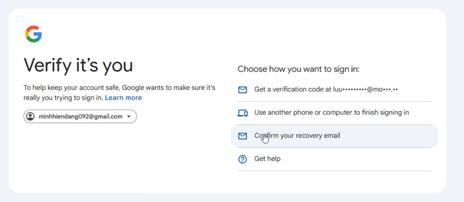
Task: Click the email address text inside account chip
Action: [x=80, y=117]
